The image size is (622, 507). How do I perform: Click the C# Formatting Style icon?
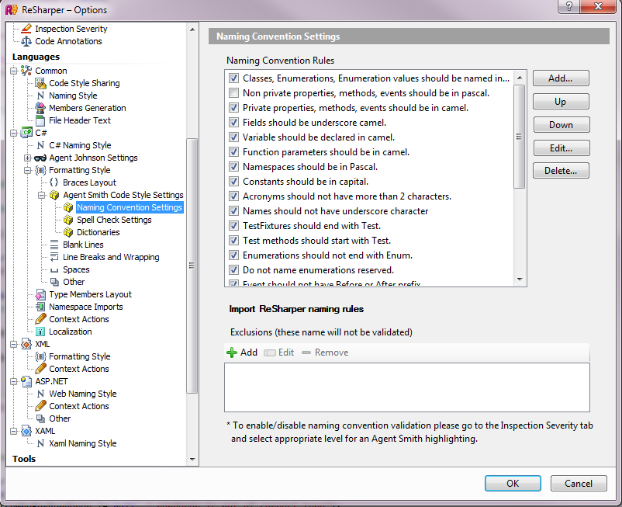pos(40,170)
